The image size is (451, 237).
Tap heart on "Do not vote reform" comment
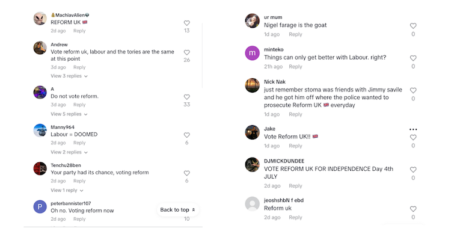(x=186, y=97)
